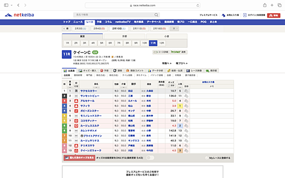Toggle the mark icon for horse 12 テリオスサラ

(76, 145)
